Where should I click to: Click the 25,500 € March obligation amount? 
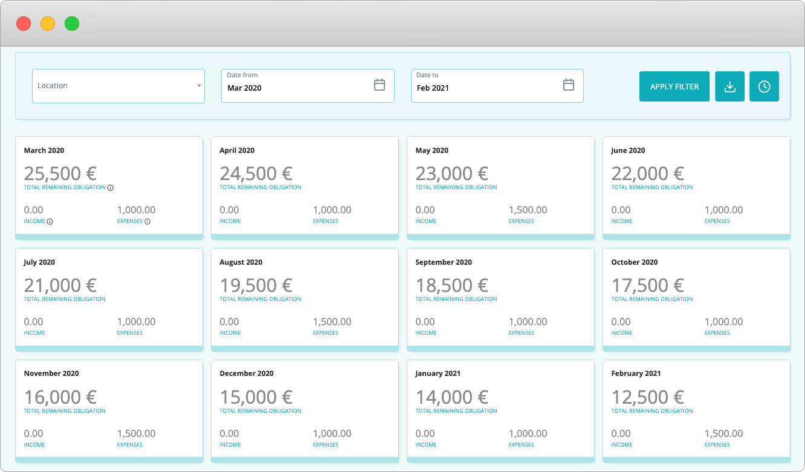60,173
